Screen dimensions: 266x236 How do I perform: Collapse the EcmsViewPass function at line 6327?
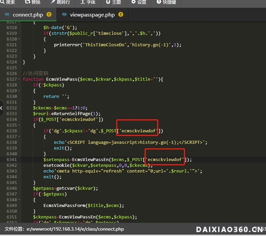coord(19,79)
